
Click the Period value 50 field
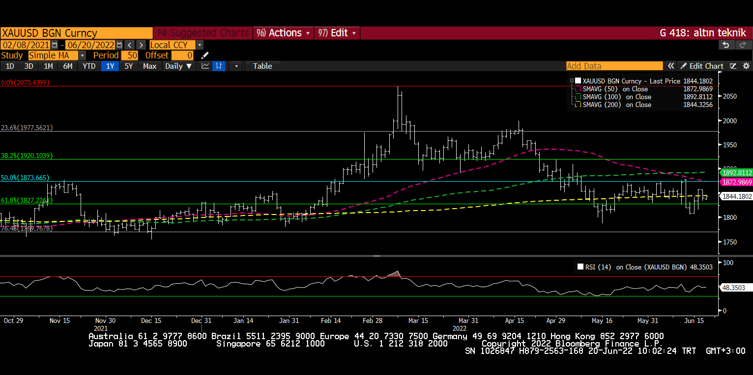130,55
